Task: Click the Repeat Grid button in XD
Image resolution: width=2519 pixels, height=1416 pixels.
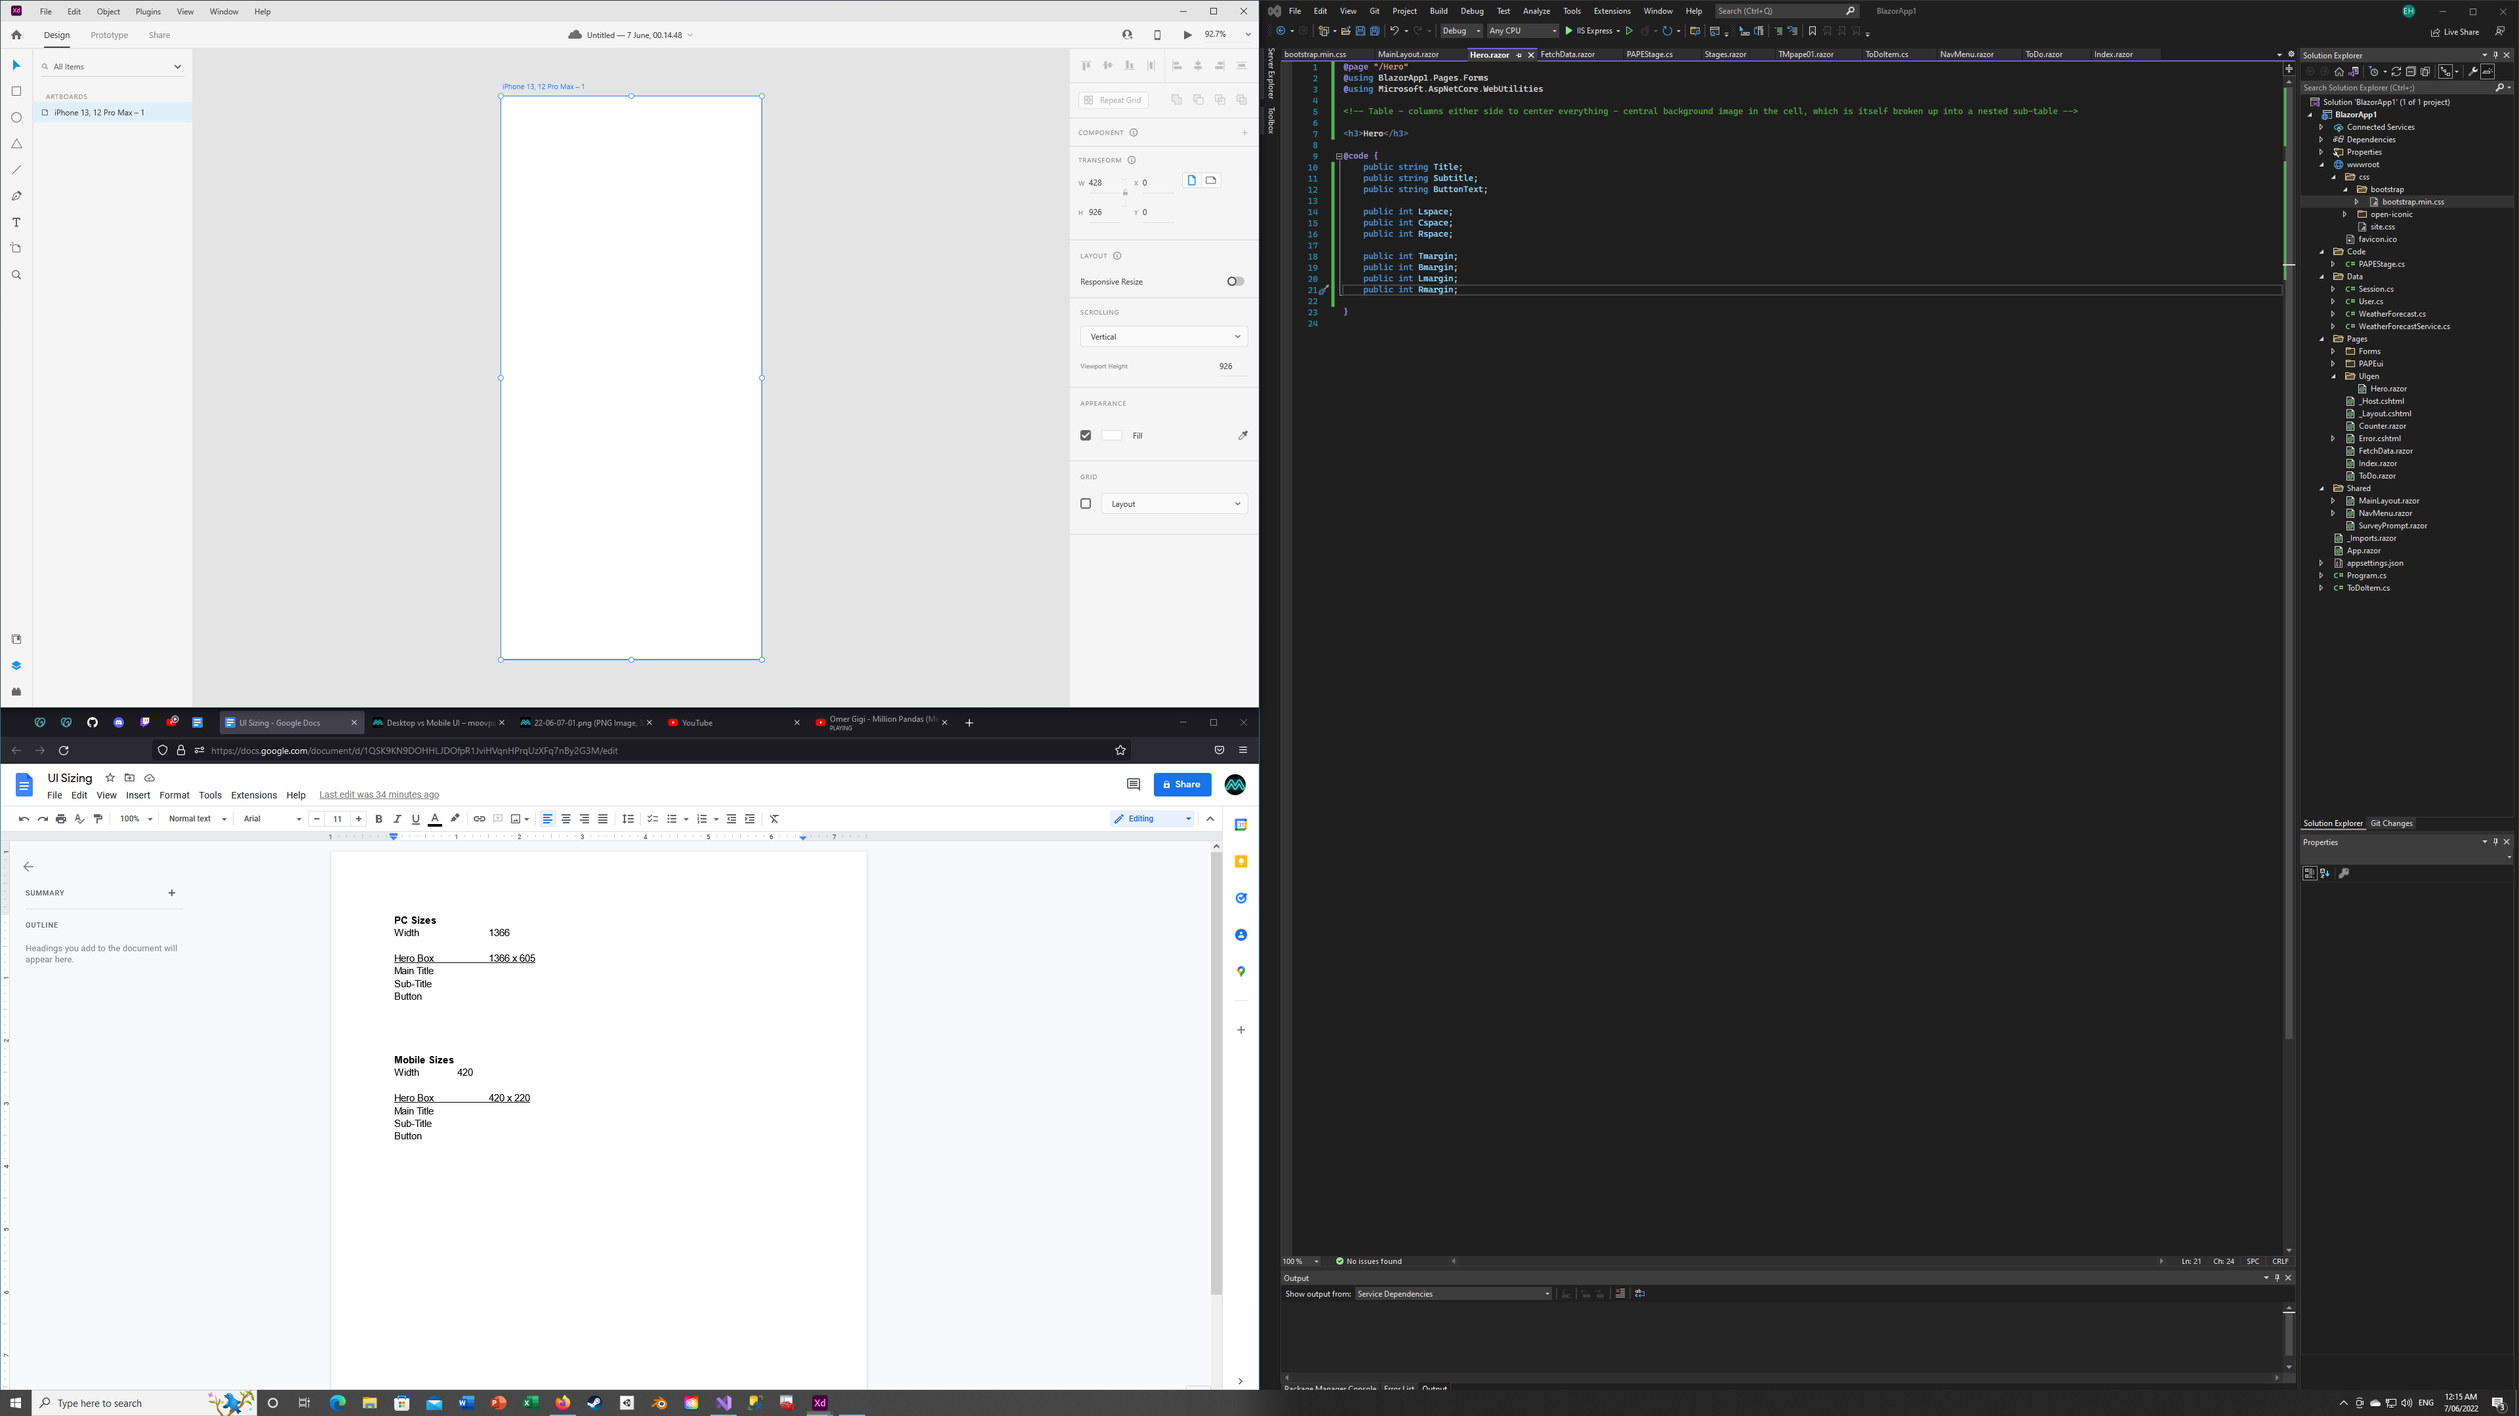Action: tap(1113, 100)
